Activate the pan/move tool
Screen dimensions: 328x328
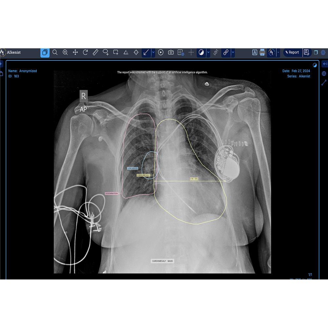pyautogui.click(x=75, y=52)
